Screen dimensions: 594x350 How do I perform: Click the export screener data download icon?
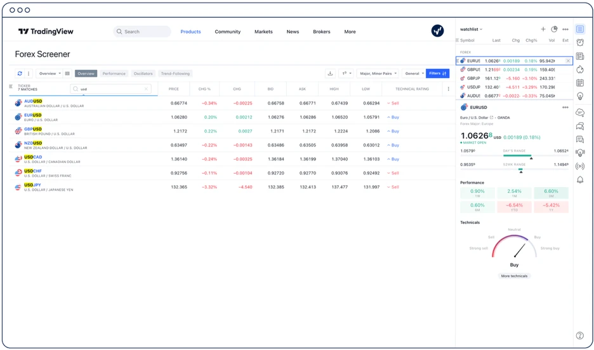tap(331, 74)
